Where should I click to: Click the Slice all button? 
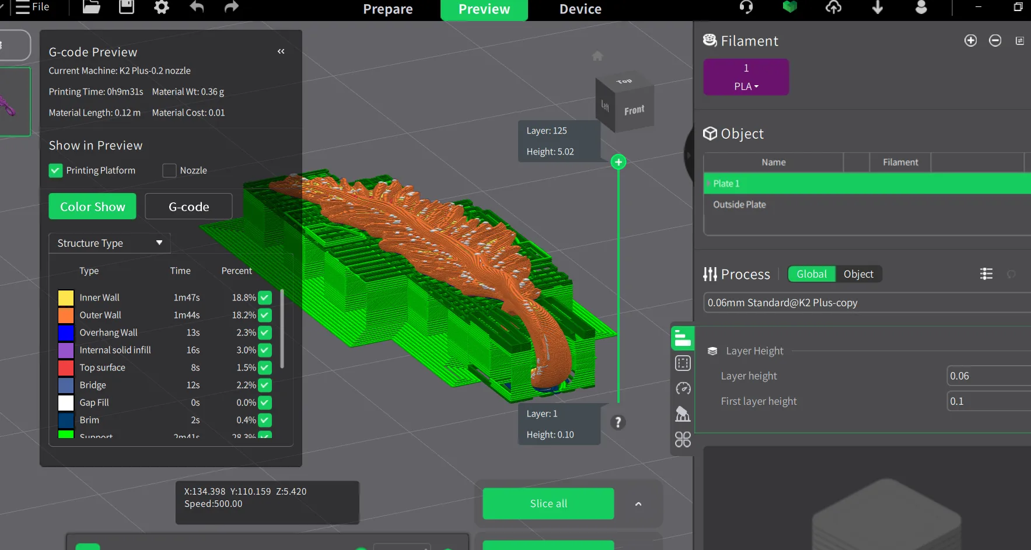click(x=548, y=503)
